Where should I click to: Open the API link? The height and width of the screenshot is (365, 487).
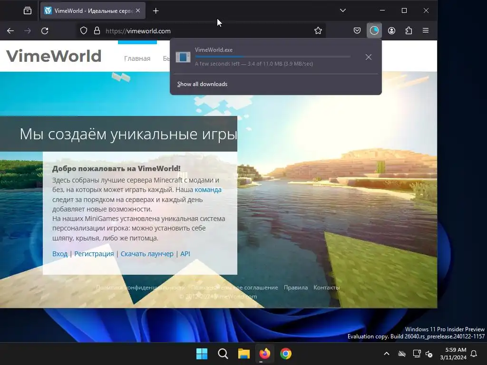(x=185, y=254)
